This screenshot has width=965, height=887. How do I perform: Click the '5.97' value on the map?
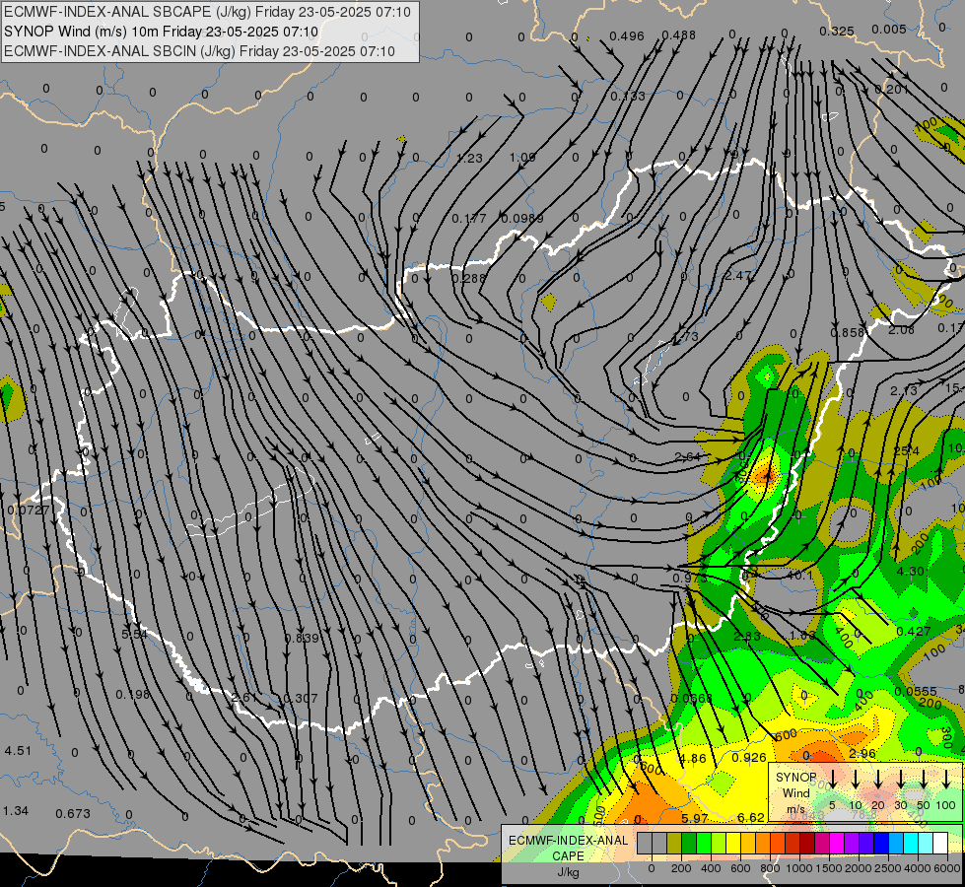(x=695, y=819)
